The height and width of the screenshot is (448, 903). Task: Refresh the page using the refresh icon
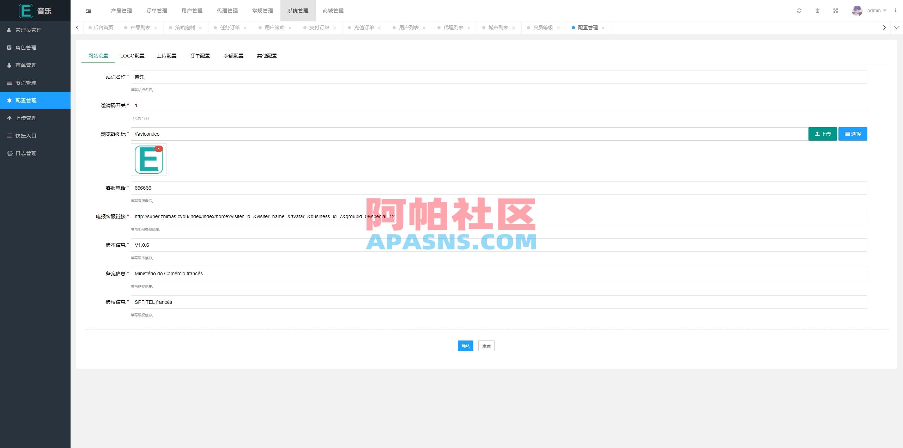799,10
